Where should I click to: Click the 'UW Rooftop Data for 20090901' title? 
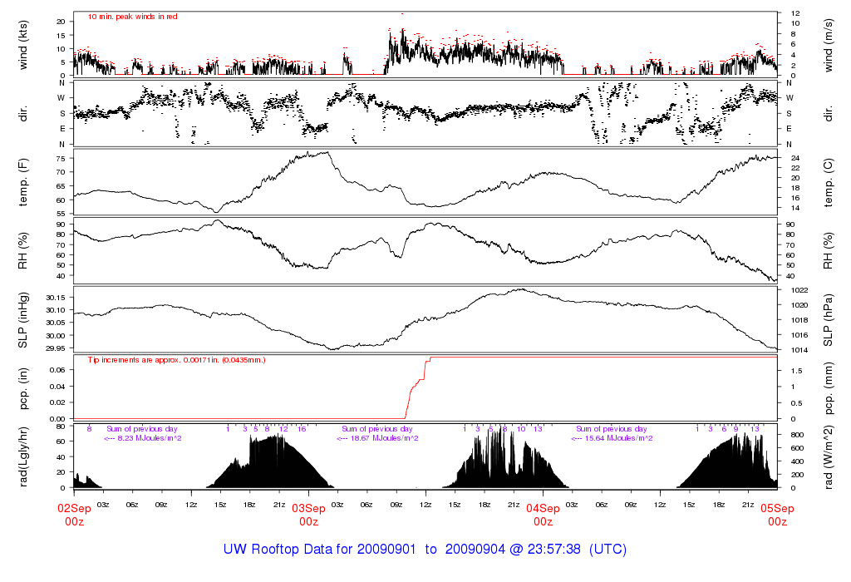[x=320, y=549]
